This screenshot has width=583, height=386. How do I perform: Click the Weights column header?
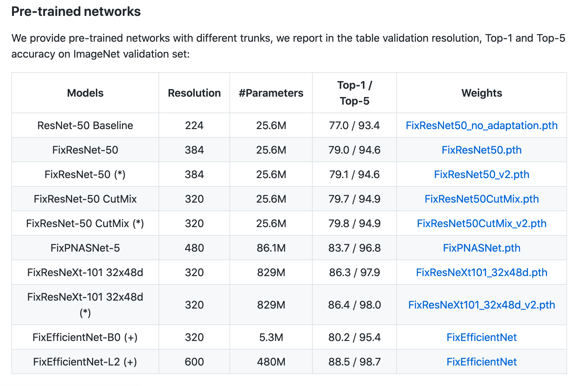(x=482, y=93)
